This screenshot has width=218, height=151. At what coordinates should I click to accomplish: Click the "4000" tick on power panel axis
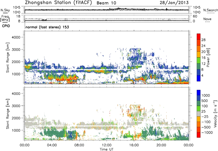click(16, 37)
